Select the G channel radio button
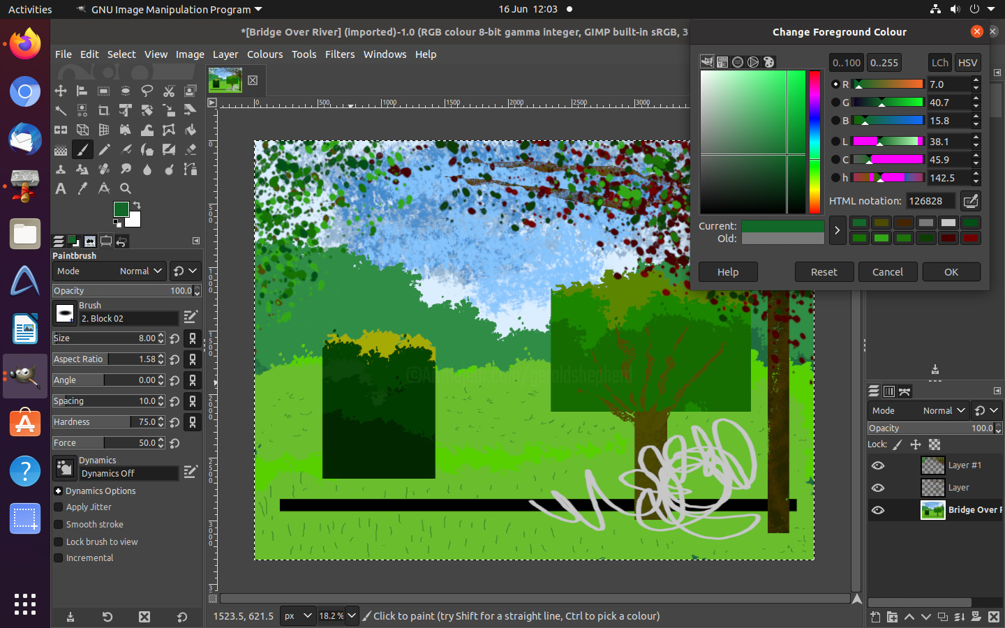 pyautogui.click(x=835, y=103)
